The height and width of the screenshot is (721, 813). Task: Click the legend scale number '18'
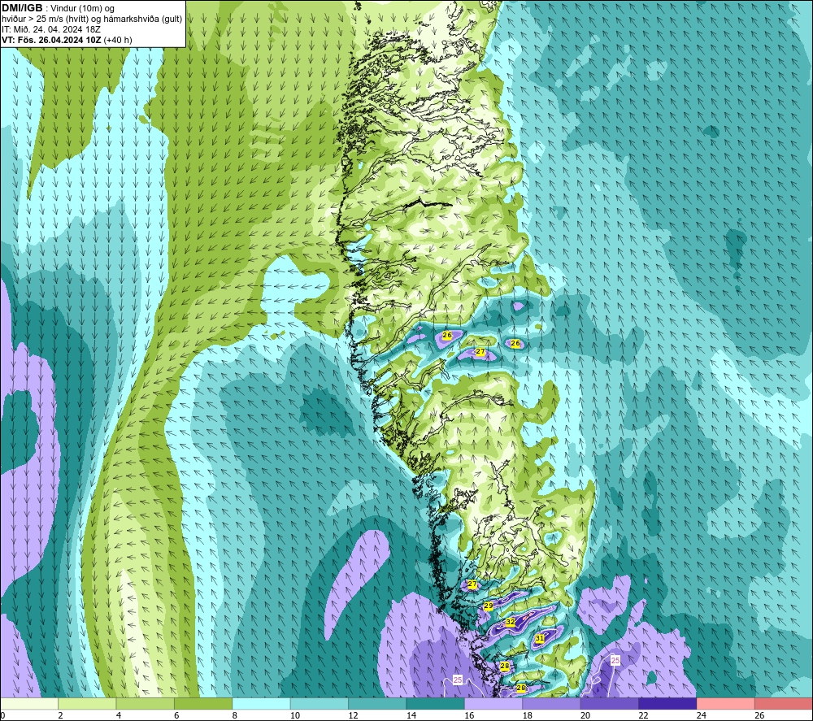(528, 715)
